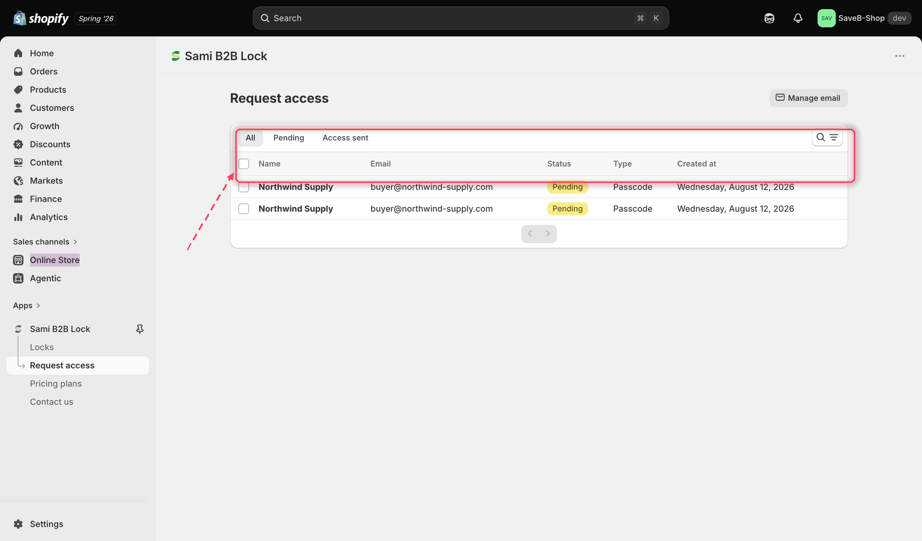Click the Agentic channel icon
This screenshot has width=922, height=541.
pos(18,278)
